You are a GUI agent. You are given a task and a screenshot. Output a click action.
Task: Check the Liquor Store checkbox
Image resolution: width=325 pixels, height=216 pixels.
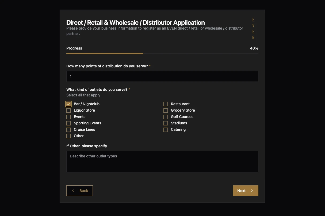[x=68, y=111]
